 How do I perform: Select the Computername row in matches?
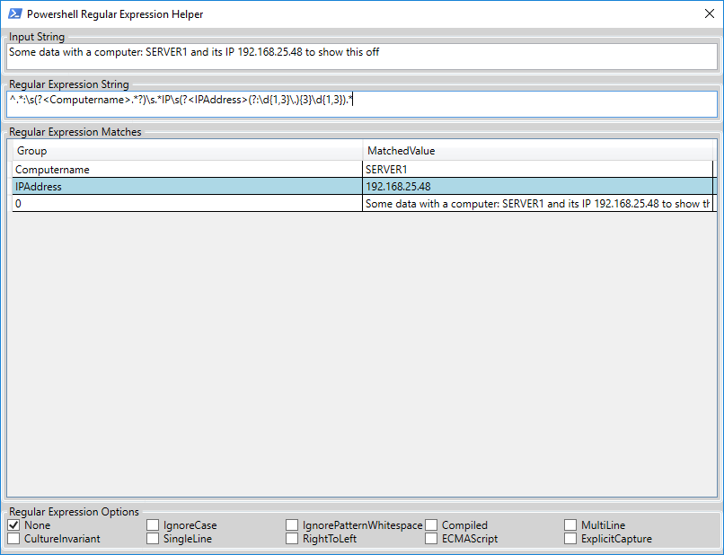pyautogui.click(x=187, y=169)
